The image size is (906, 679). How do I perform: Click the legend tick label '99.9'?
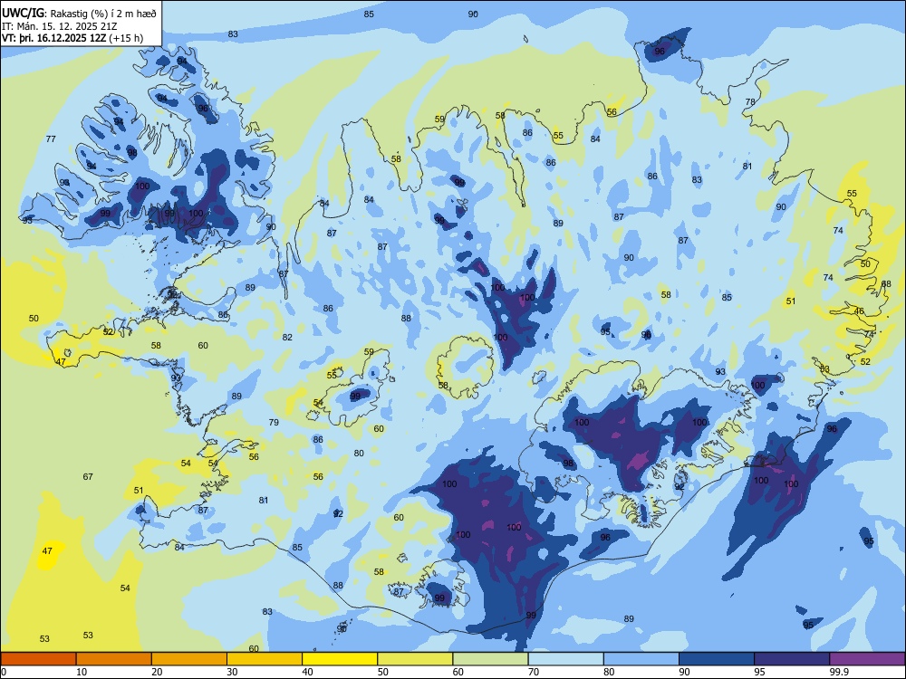839,672
